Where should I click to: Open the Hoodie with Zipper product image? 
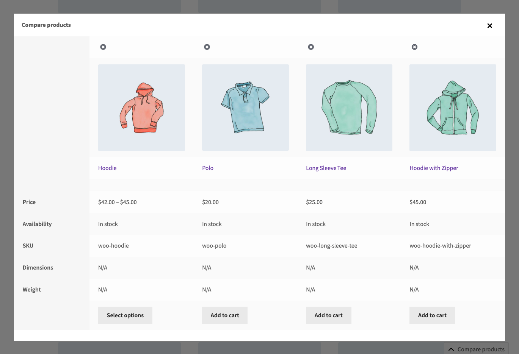(x=453, y=108)
